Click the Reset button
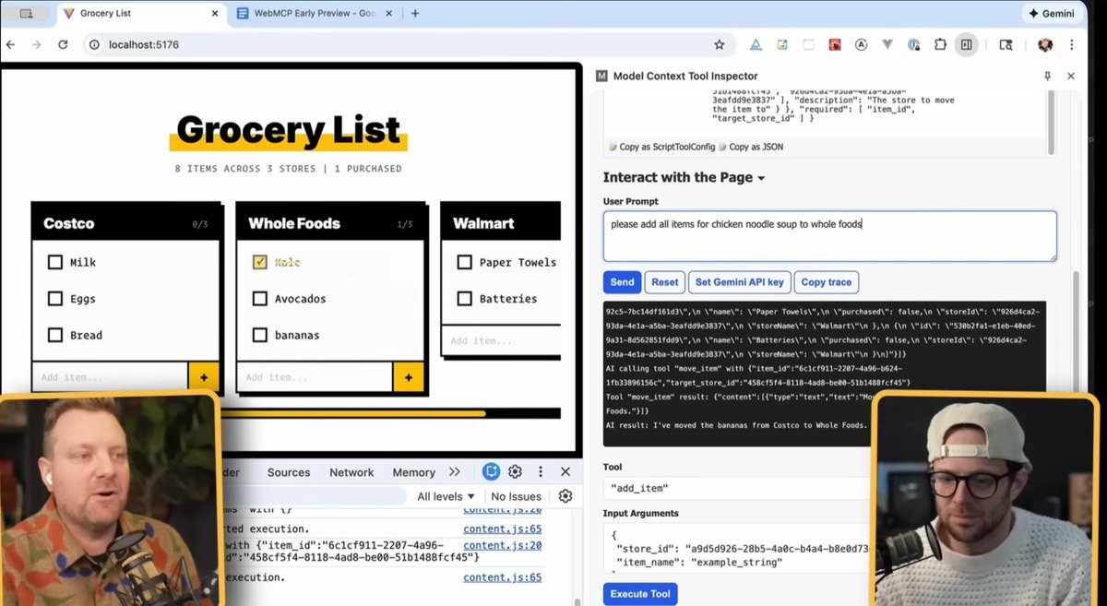Screen dimensions: 1107x606 tap(664, 282)
